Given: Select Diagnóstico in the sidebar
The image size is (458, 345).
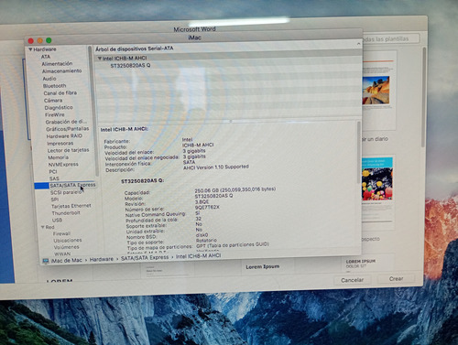Looking at the screenshot, I should click(x=59, y=108).
